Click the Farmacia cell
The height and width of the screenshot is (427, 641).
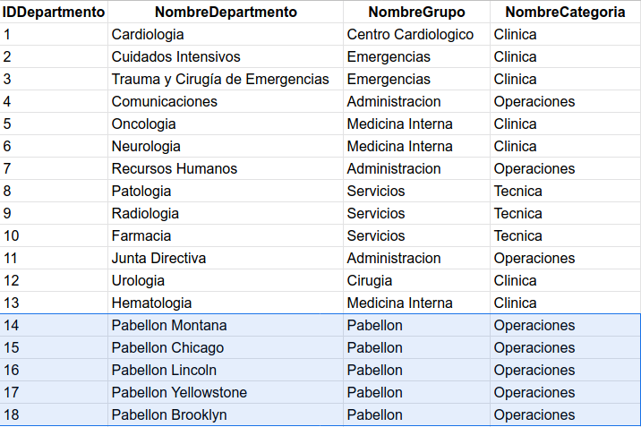click(226, 235)
